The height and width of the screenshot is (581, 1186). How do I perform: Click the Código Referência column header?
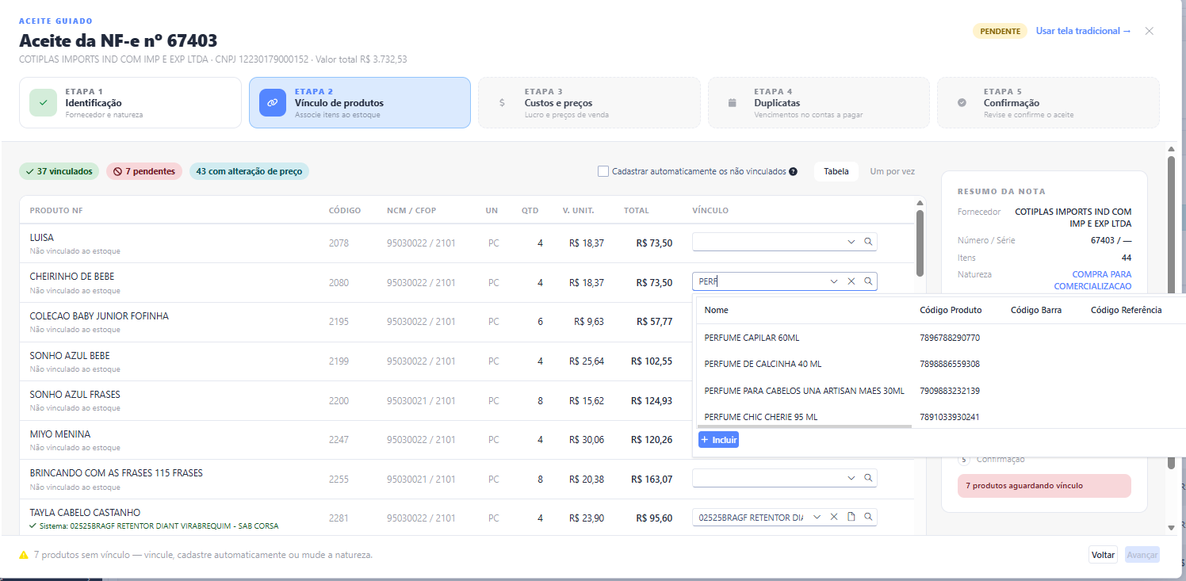click(1127, 310)
